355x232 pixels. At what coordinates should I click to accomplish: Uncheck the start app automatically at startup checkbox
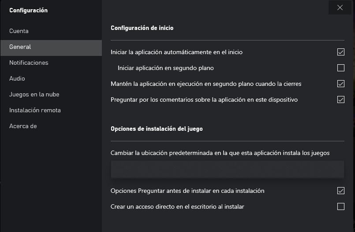coord(340,52)
